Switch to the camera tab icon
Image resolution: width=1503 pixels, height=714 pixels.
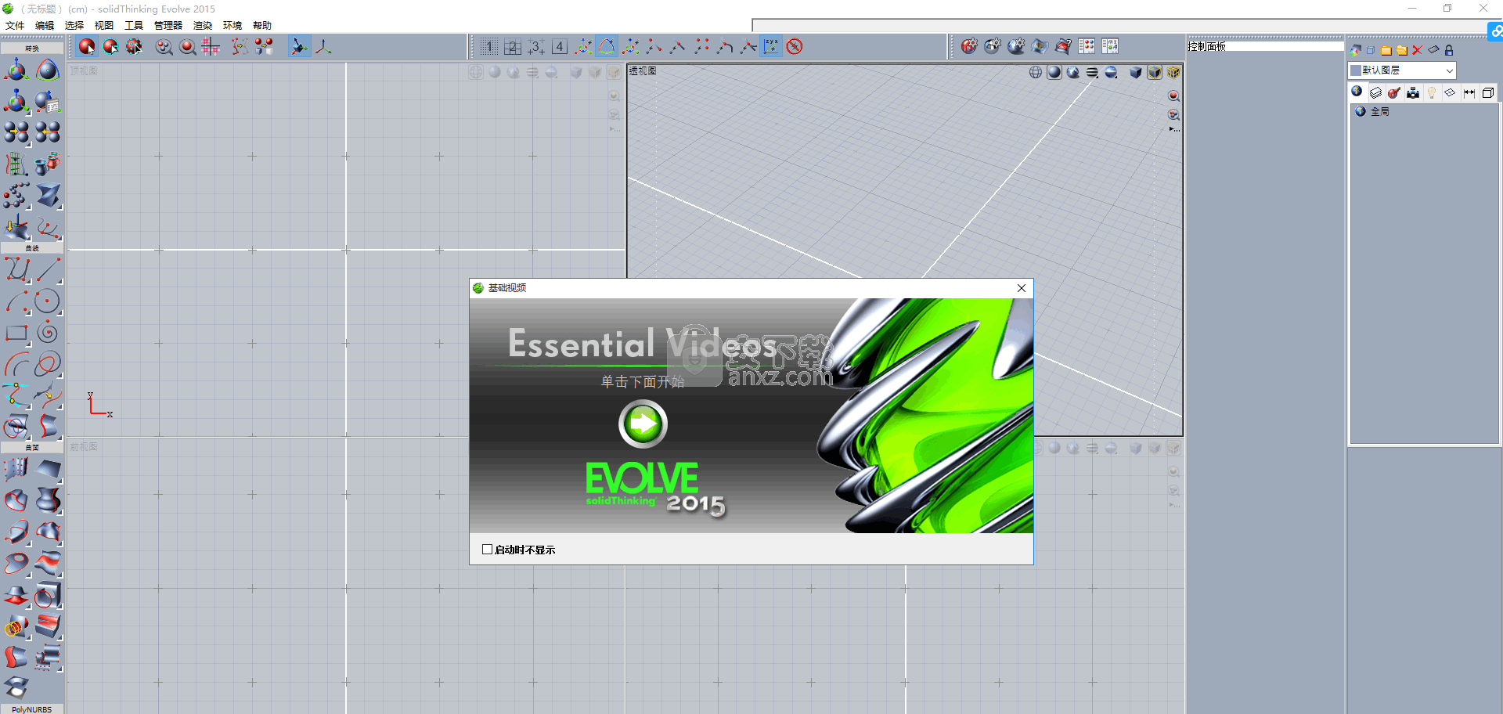coord(1413,92)
